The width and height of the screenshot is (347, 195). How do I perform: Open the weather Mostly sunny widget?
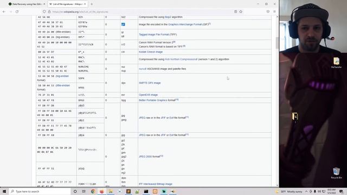tap(289, 191)
